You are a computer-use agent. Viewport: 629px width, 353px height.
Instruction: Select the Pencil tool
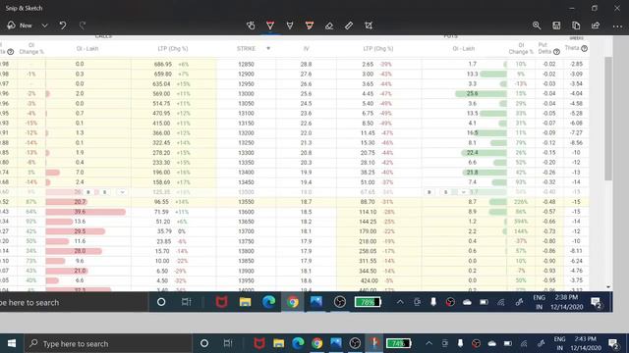290,25
